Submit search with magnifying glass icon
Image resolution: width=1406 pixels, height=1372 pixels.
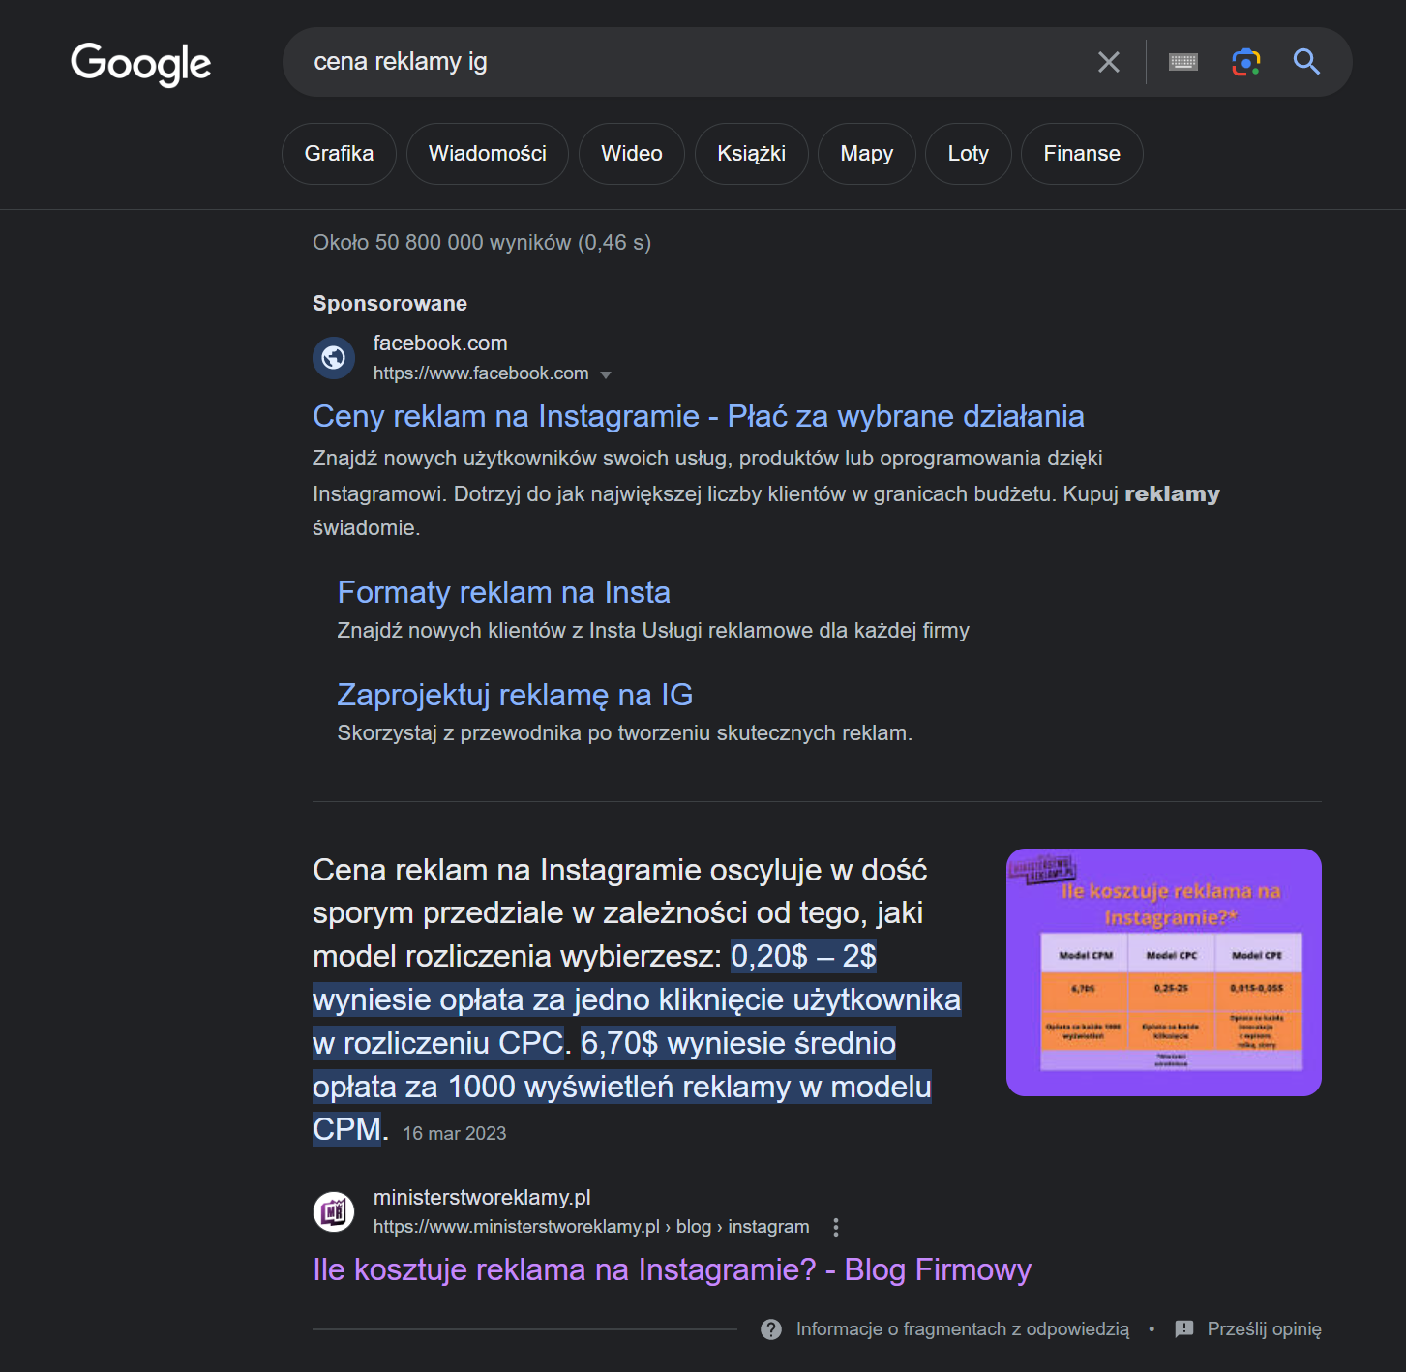[1306, 62]
